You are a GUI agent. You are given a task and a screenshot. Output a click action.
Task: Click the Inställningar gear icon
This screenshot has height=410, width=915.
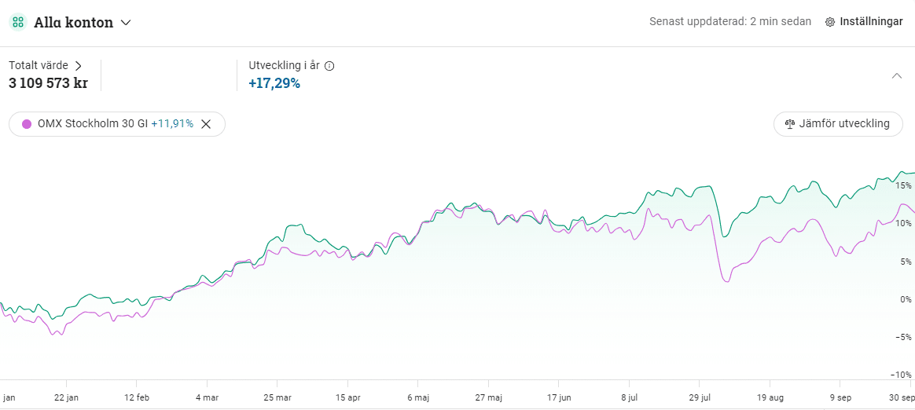830,22
